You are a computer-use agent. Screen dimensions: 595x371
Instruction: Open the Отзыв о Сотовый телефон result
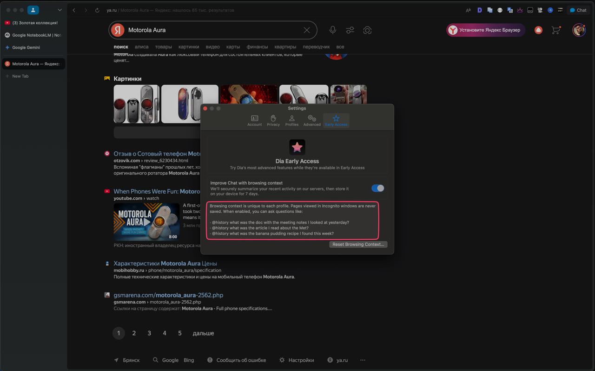pos(157,154)
